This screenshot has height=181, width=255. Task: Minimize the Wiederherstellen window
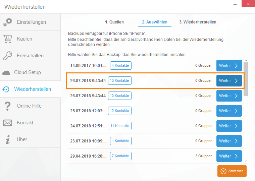click(x=235, y=5)
